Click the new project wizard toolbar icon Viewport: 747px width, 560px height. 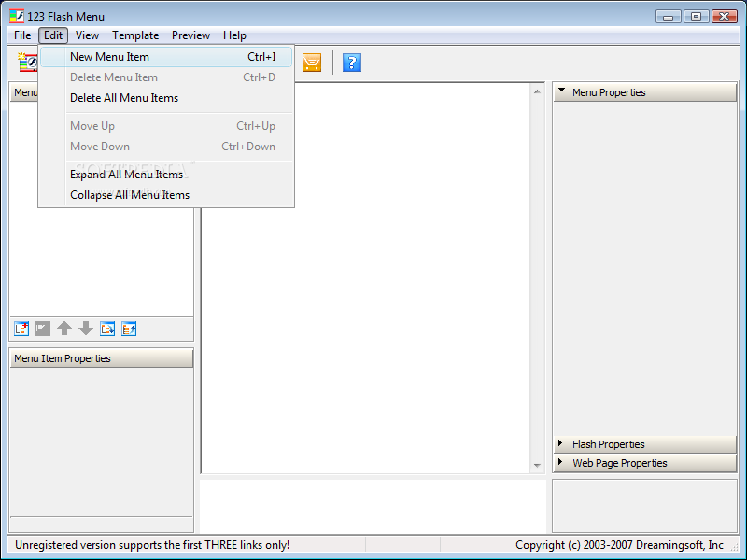[28, 62]
